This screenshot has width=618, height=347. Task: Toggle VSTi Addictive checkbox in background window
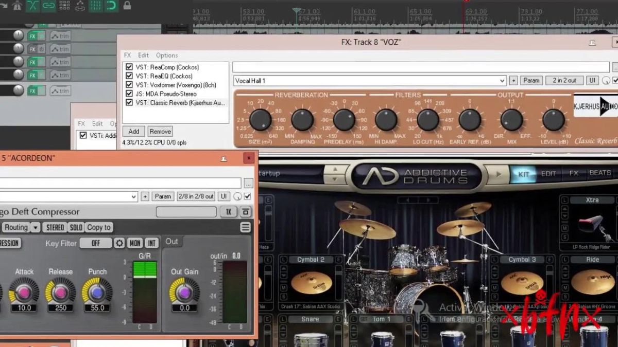click(x=83, y=136)
